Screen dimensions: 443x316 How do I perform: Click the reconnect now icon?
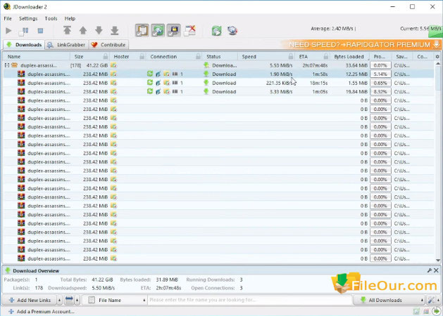(x=217, y=30)
